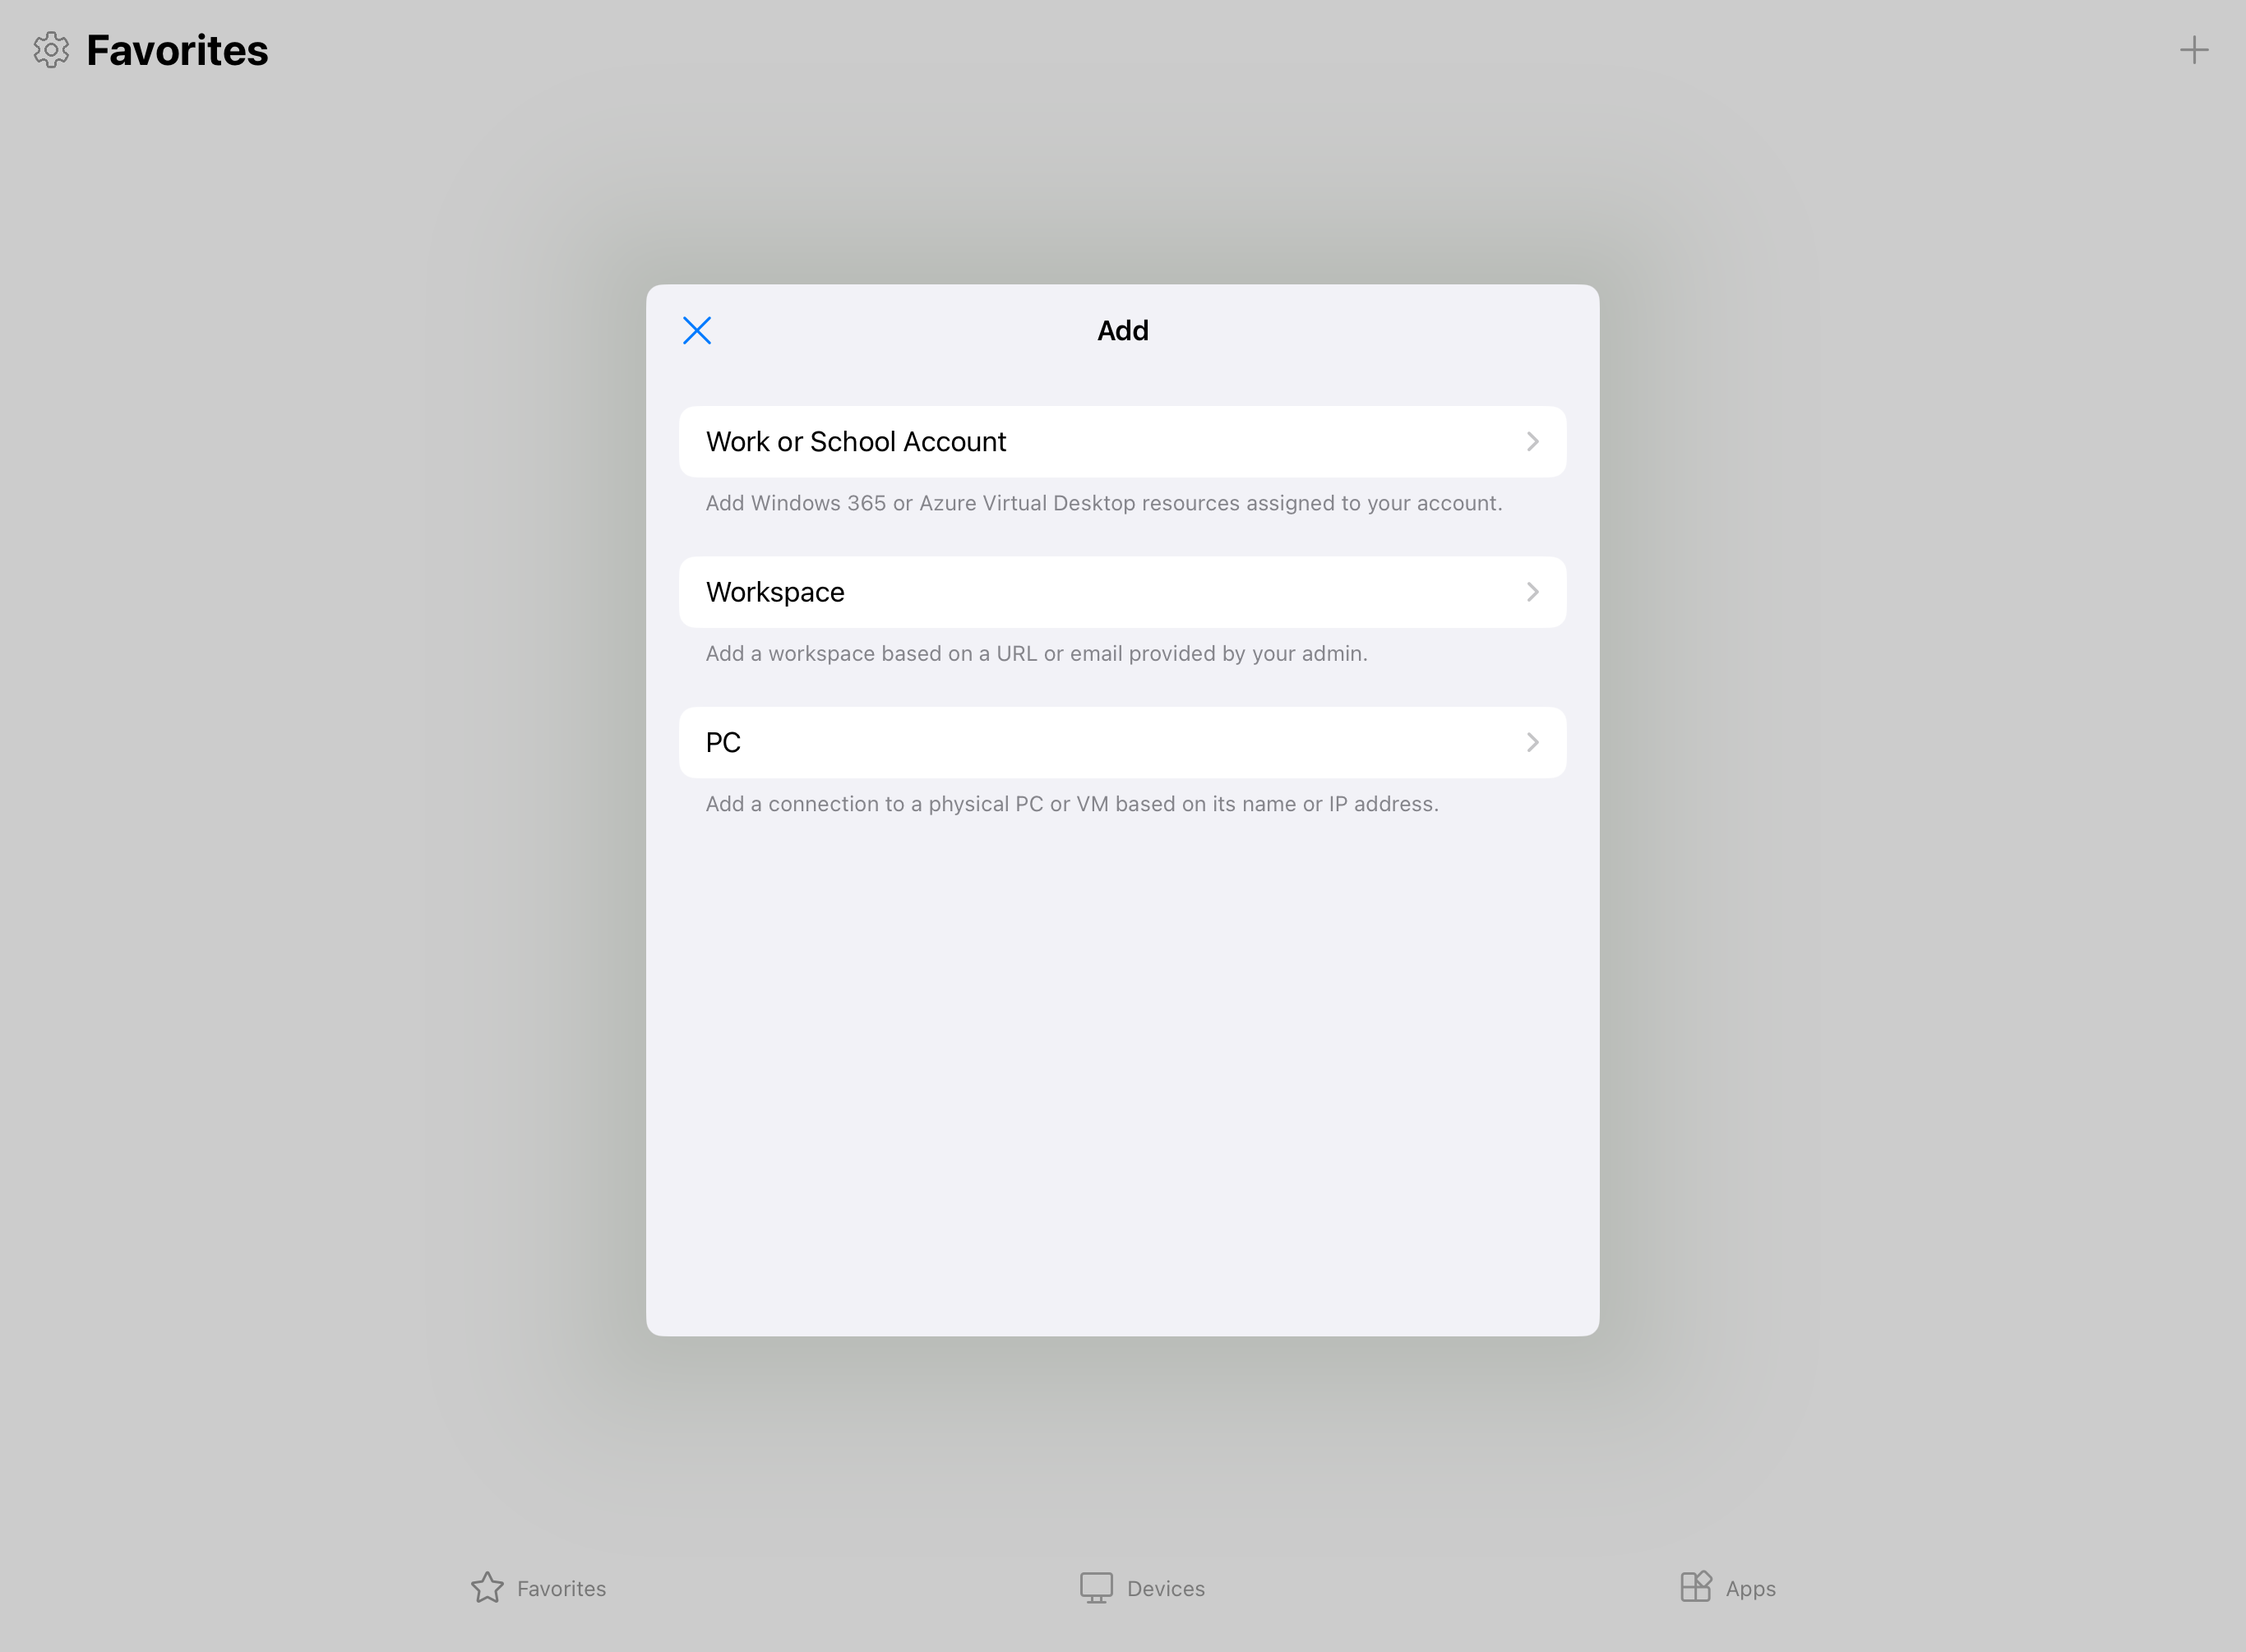
Task: Switch to the Favorites tab label
Action: 561,1588
